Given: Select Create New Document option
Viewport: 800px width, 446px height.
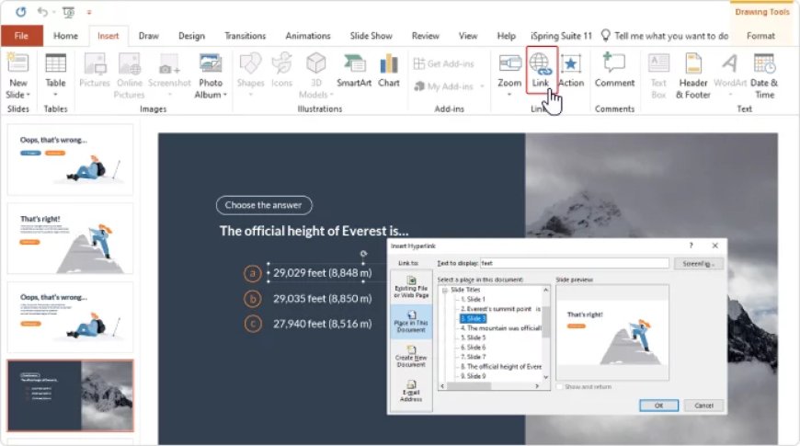Looking at the screenshot, I should pyautogui.click(x=411, y=355).
